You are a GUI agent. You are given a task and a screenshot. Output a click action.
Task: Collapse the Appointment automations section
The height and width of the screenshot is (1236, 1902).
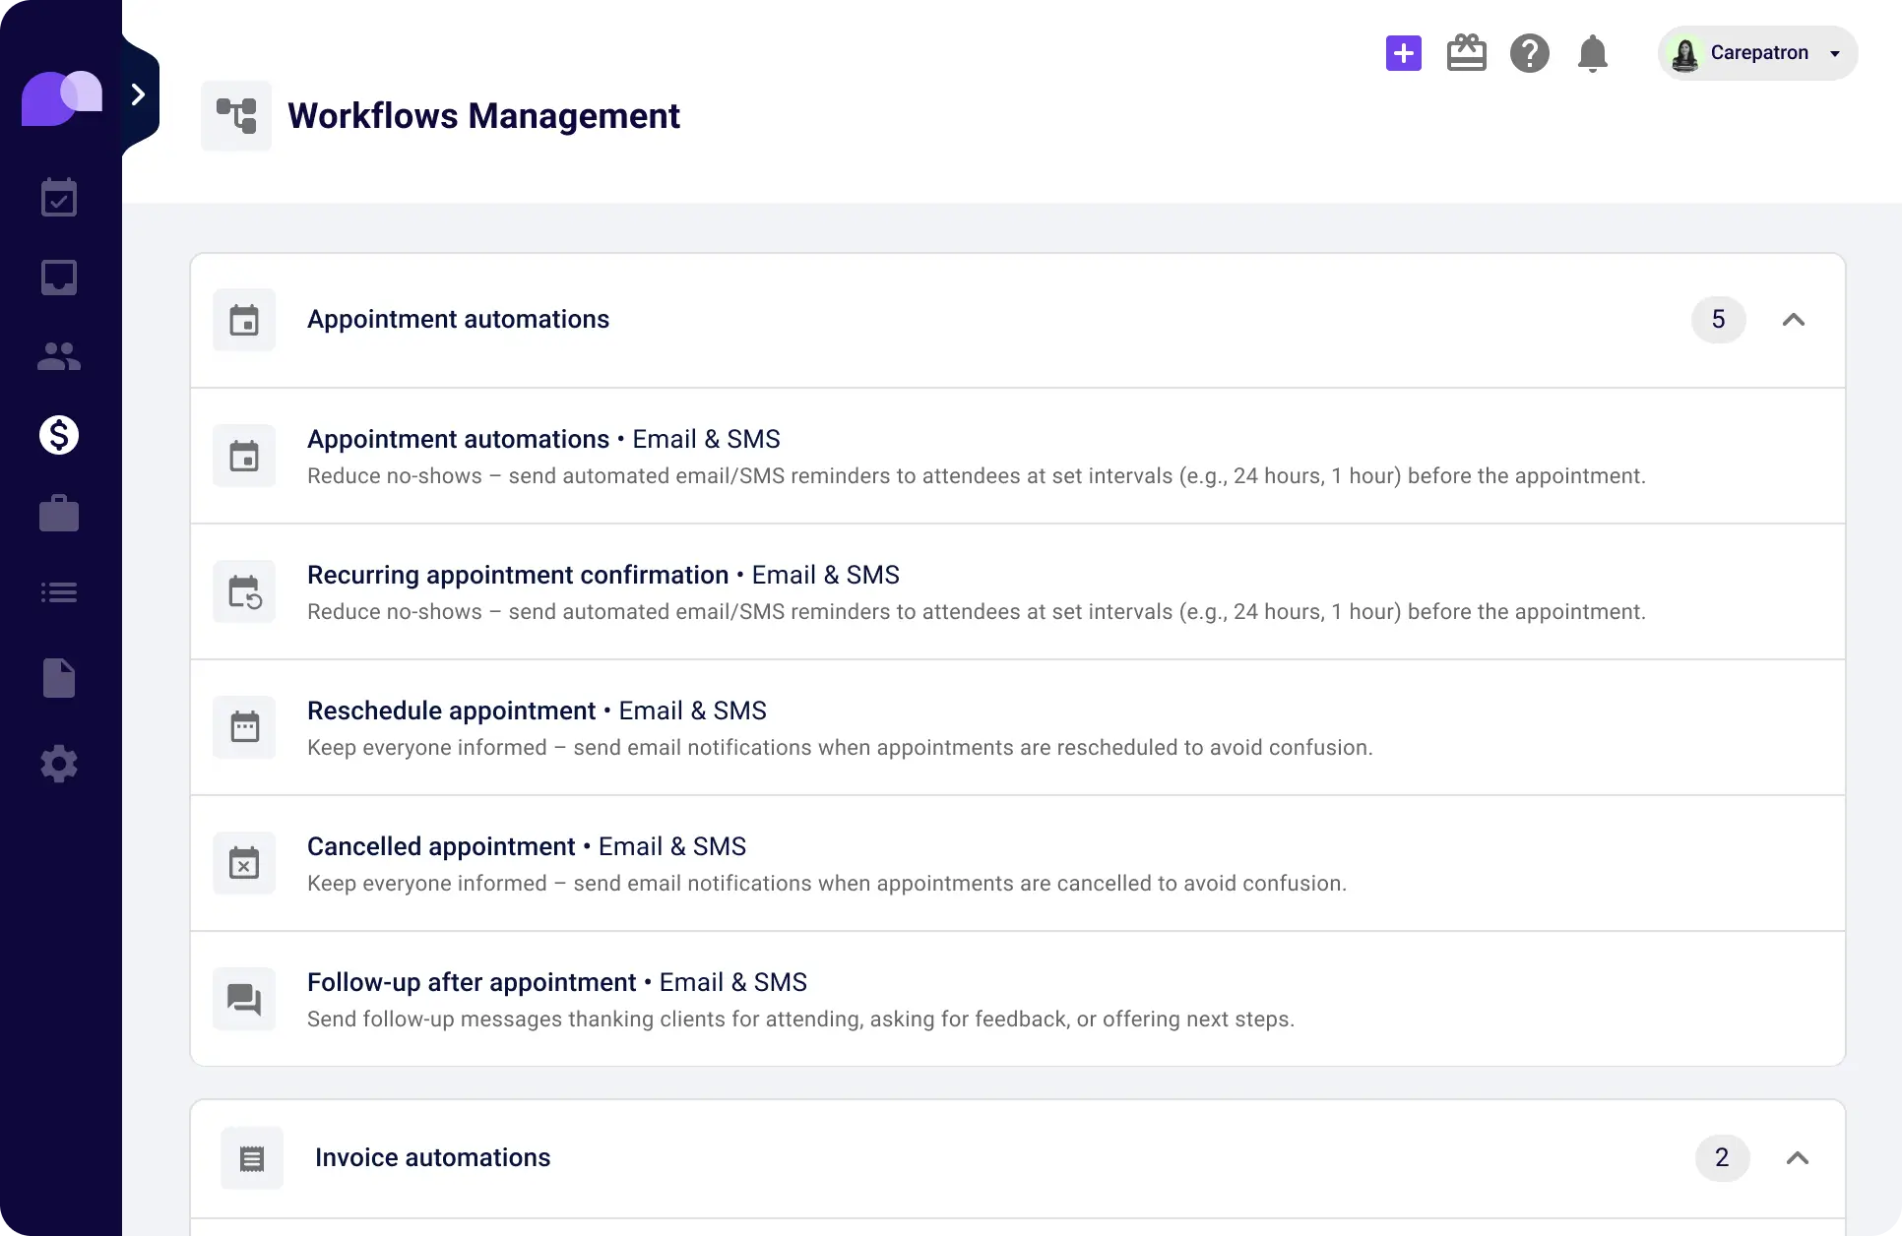[1793, 320]
